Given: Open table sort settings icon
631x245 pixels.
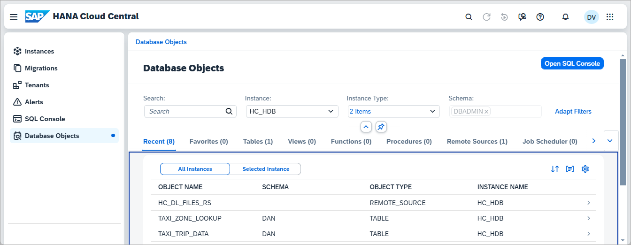Looking at the screenshot, I should pyautogui.click(x=555, y=169).
